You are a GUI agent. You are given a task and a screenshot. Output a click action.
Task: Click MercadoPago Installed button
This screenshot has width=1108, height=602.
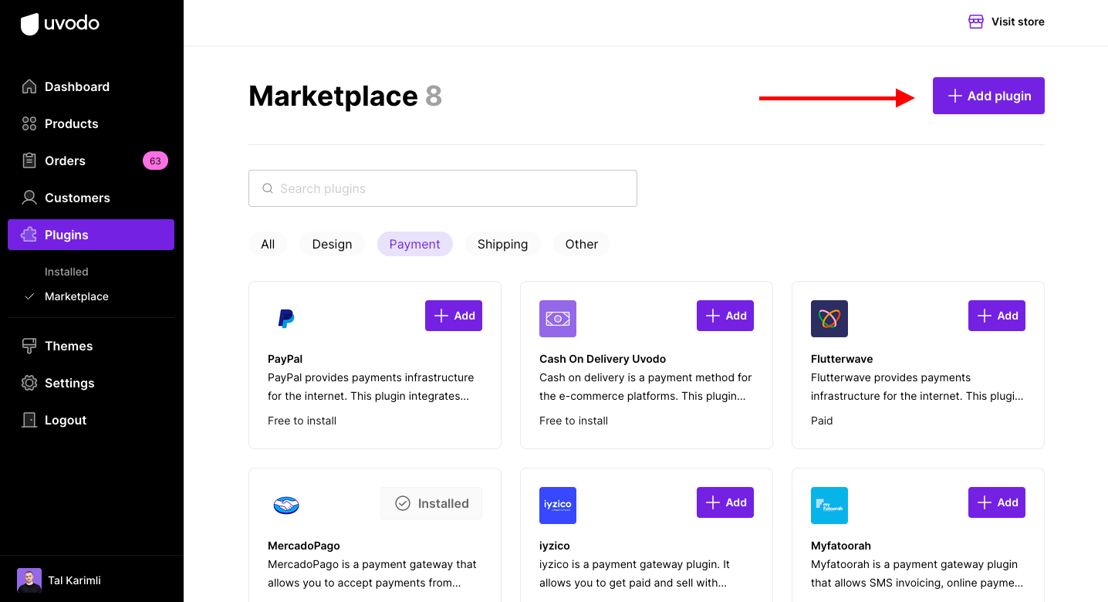click(431, 503)
